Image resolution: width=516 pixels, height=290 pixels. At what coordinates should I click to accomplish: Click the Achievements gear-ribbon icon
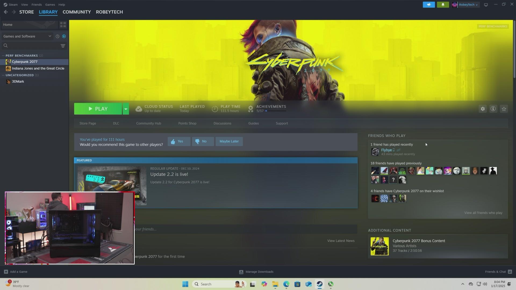(x=250, y=109)
